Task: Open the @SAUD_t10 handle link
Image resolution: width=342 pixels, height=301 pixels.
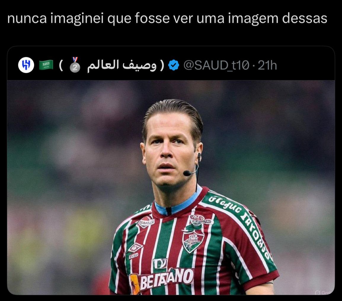Action: (x=216, y=65)
